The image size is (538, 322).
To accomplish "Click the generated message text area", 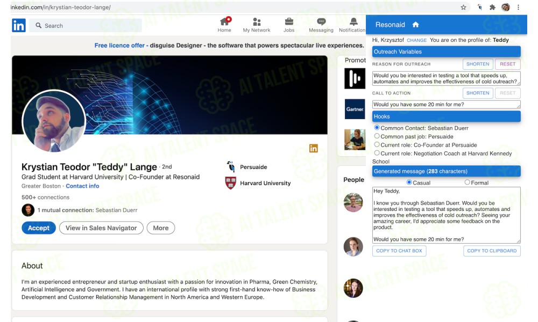I will pos(446,215).
